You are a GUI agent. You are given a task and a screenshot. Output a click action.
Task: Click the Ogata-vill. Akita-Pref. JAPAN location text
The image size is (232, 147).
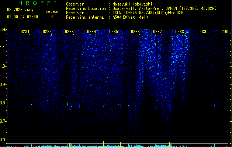[165, 8]
